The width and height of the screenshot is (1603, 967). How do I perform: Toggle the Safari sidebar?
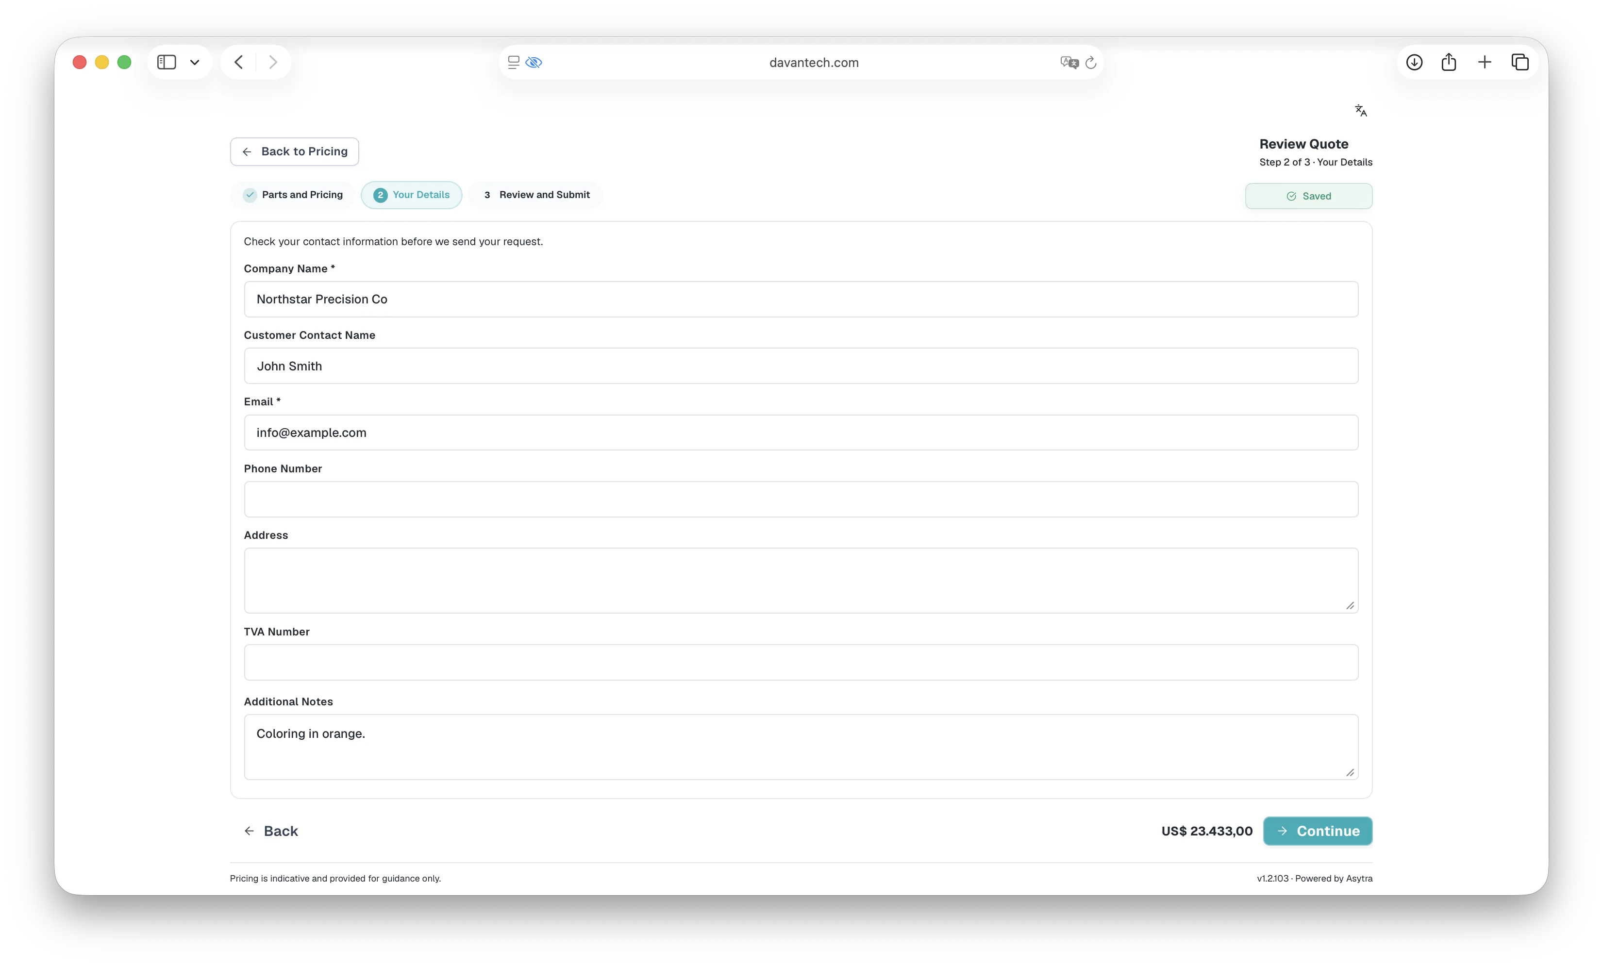(x=167, y=63)
